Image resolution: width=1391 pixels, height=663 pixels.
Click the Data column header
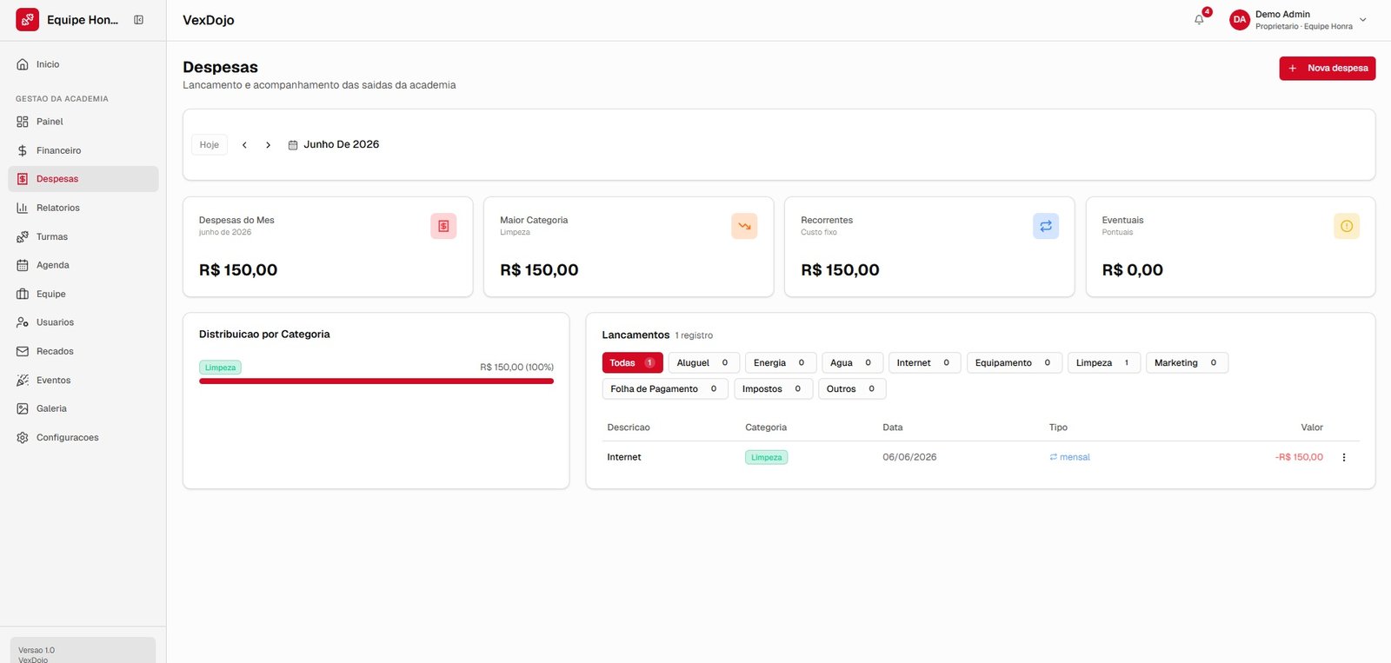pyautogui.click(x=893, y=428)
